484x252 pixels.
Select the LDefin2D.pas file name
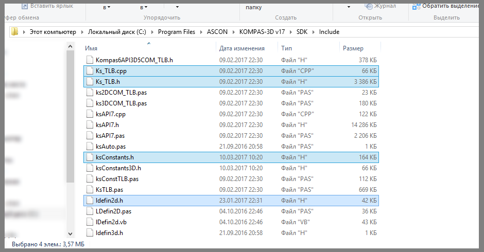click(113, 211)
